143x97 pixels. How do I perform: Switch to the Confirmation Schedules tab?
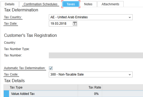41,4
